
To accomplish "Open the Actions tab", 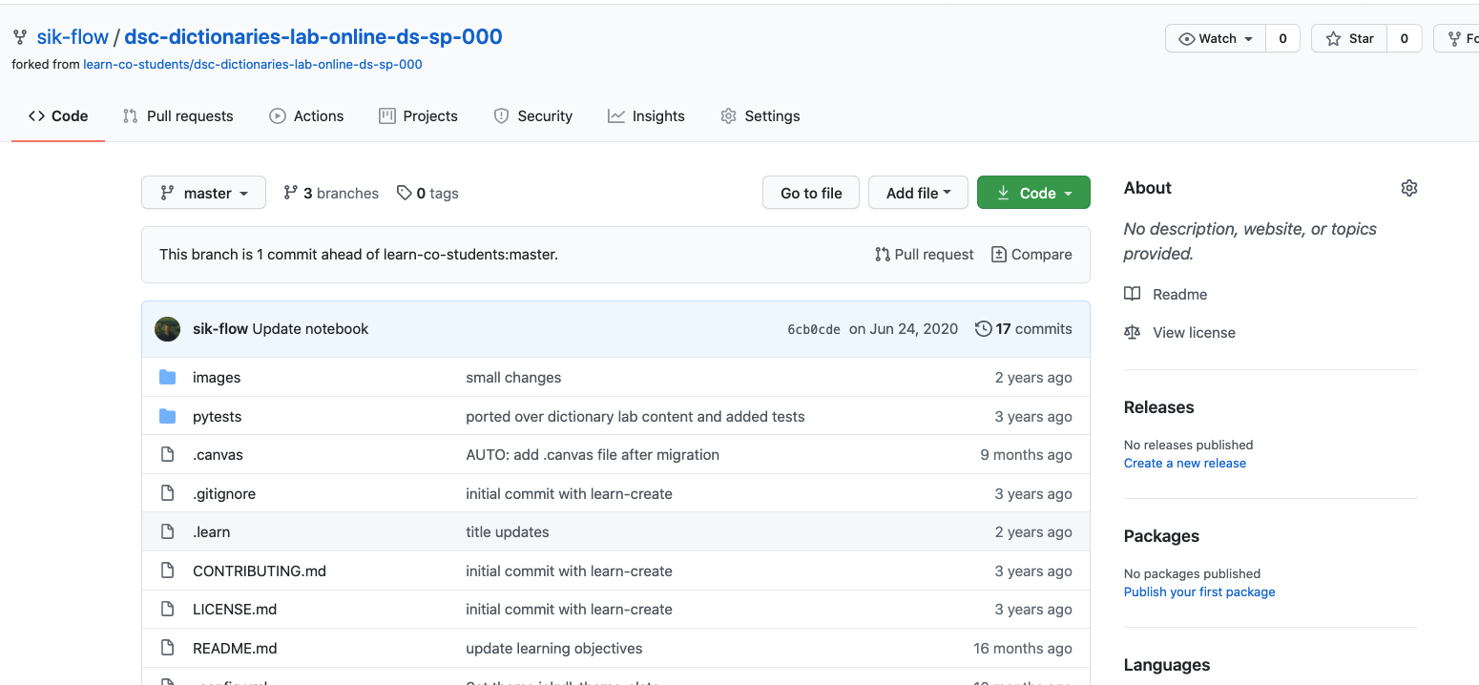I will (x=306, y=116).
